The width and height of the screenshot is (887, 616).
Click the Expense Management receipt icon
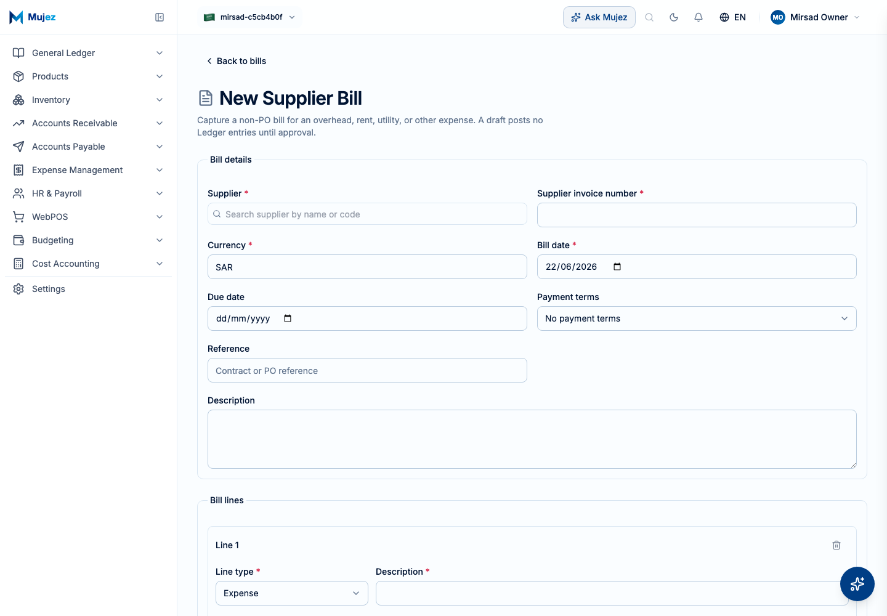pos(18,170)
